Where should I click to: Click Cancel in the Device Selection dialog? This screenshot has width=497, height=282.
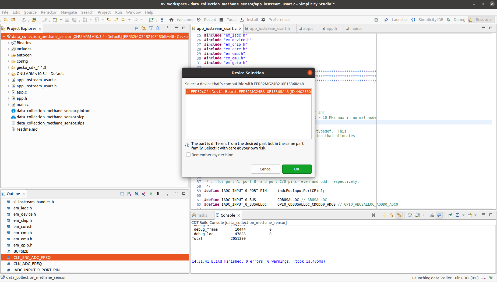(x=265, y=169)
